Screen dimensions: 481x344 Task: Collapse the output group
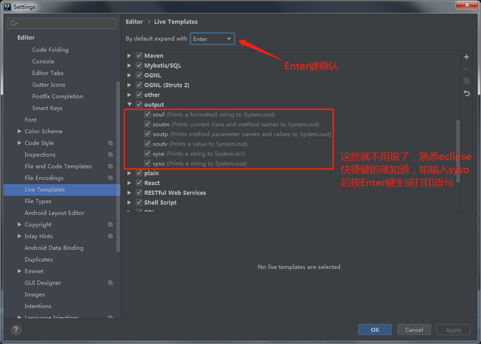(129, 104)
